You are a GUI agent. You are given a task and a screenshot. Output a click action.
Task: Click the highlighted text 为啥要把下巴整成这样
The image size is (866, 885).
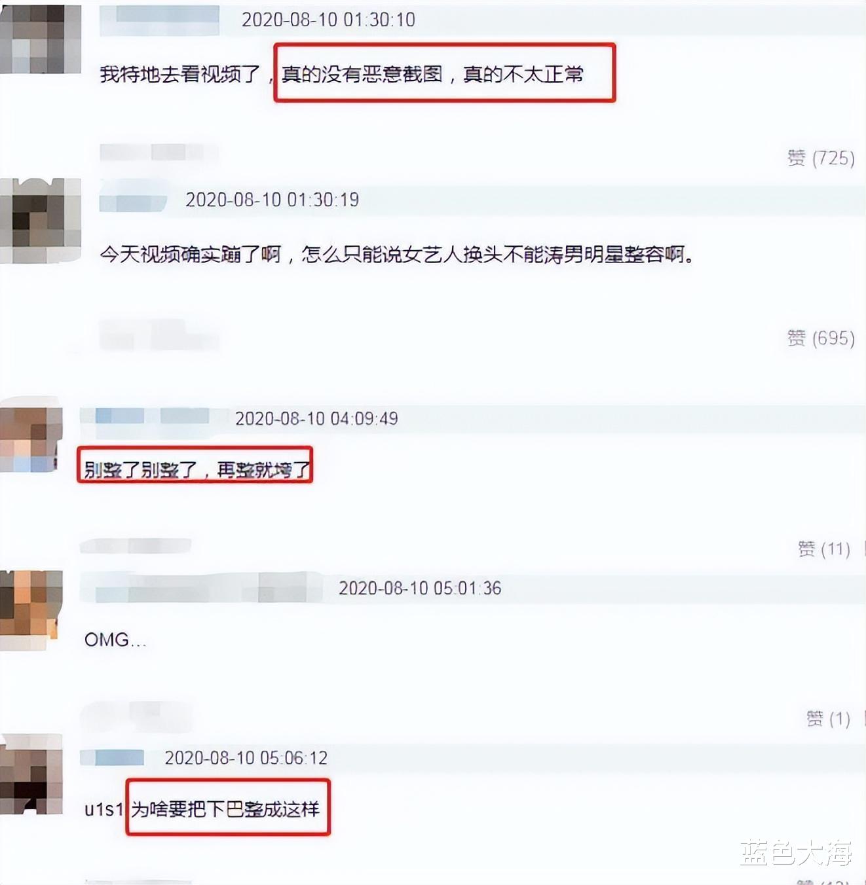[225, 809]
